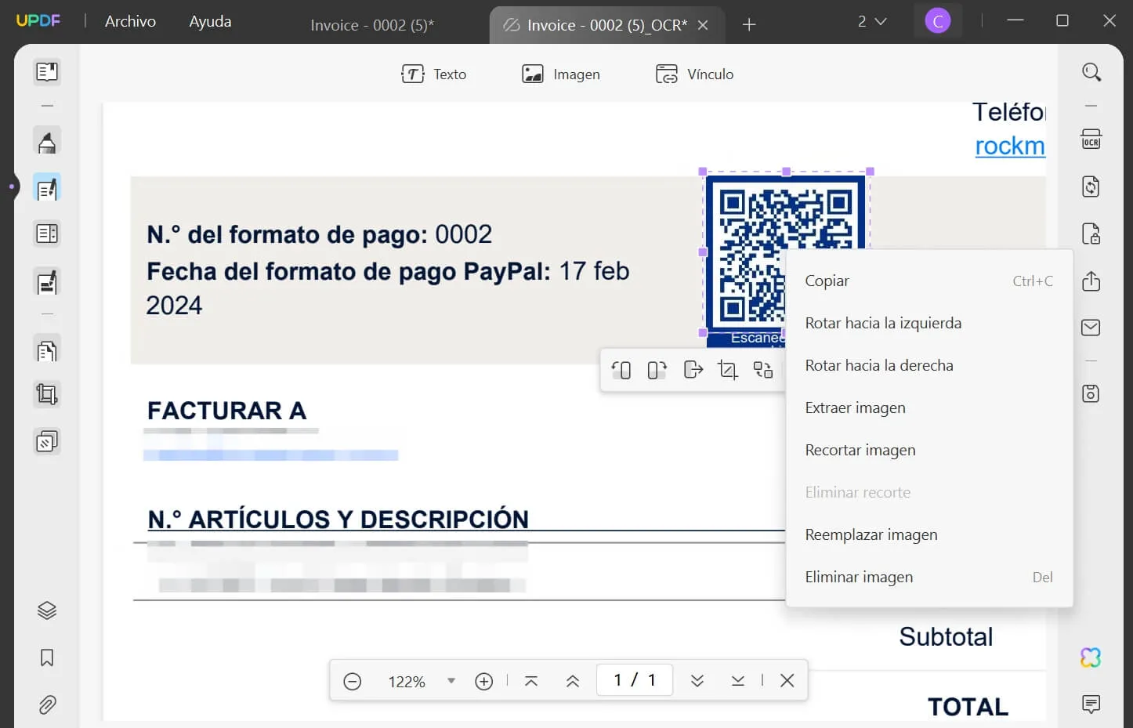Choose Rotar hacia la izquierda
1133x728 pixels.
(929, 323)
